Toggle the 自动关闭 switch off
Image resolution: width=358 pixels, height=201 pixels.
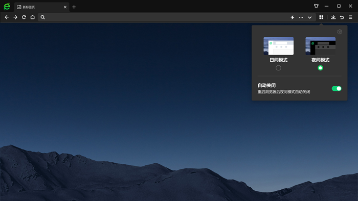tap(337, 89)
